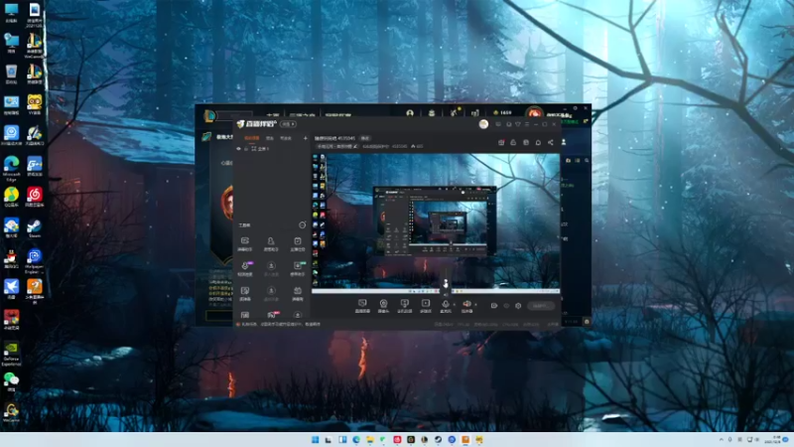This screenshot has width=794, height=447.
Task: Open GeForce Experience desktop shortcut
Action: [x=11, y=354]
